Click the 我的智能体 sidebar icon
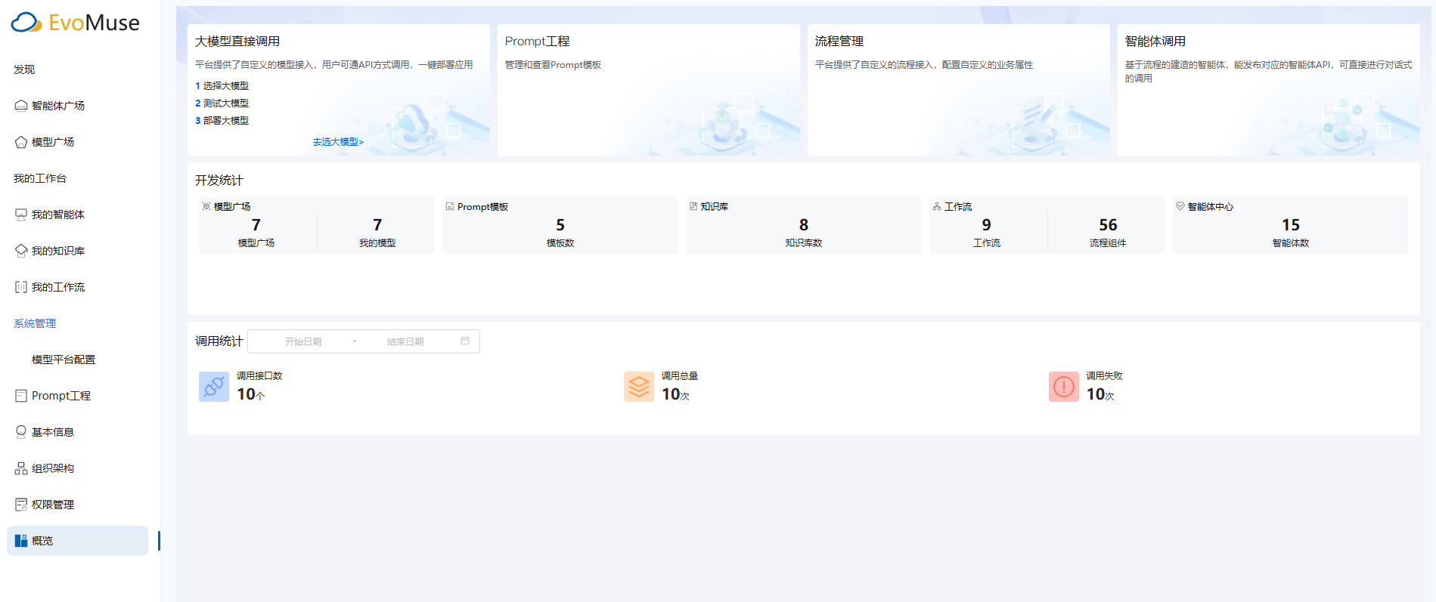The width and height of the screenshot is (1436, 602). click(x=21, y=215)
